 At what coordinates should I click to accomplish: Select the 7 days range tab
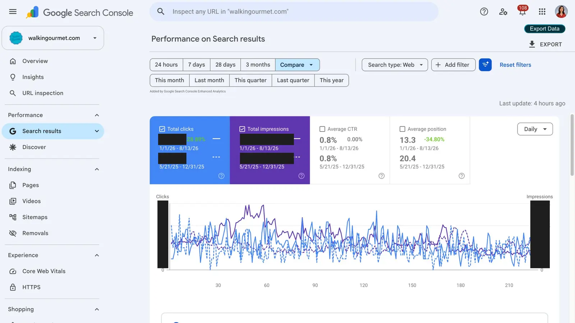tap(197, 65)
